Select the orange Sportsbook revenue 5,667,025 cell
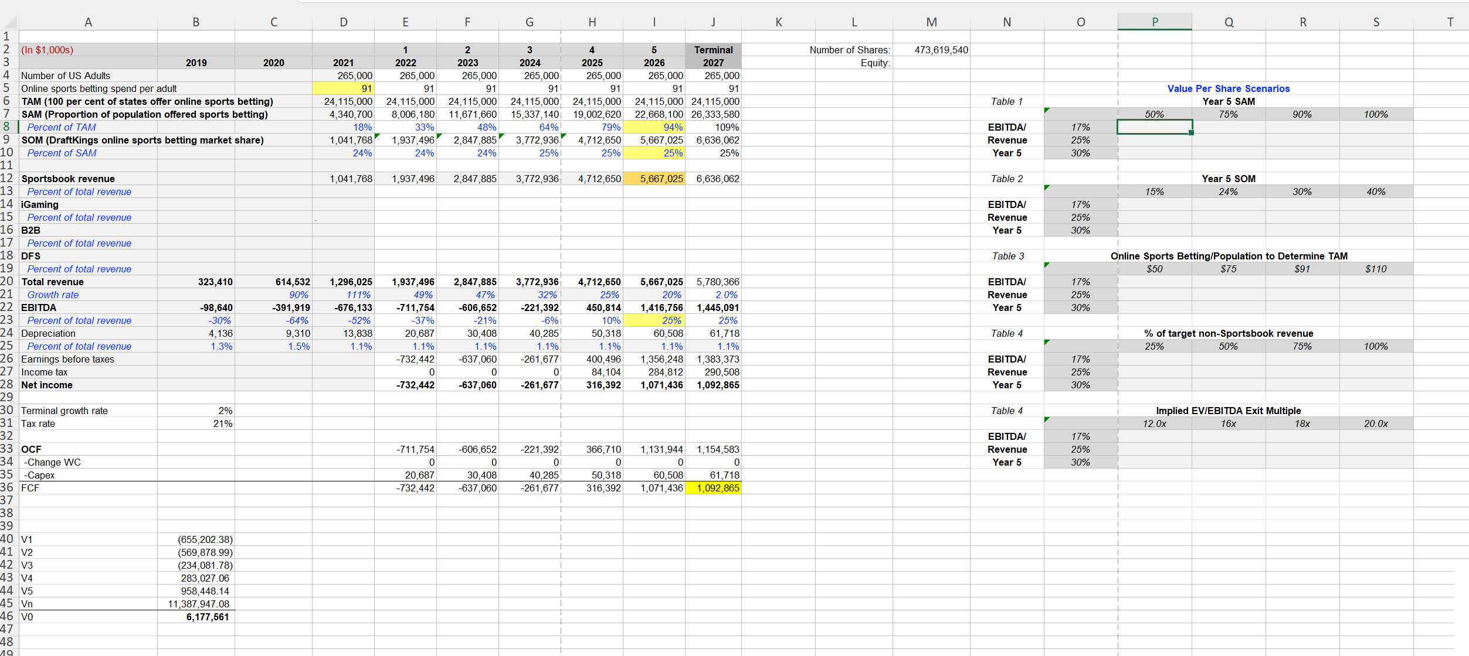This screenshot has width=1469, height=656. [x=654, y=179]
